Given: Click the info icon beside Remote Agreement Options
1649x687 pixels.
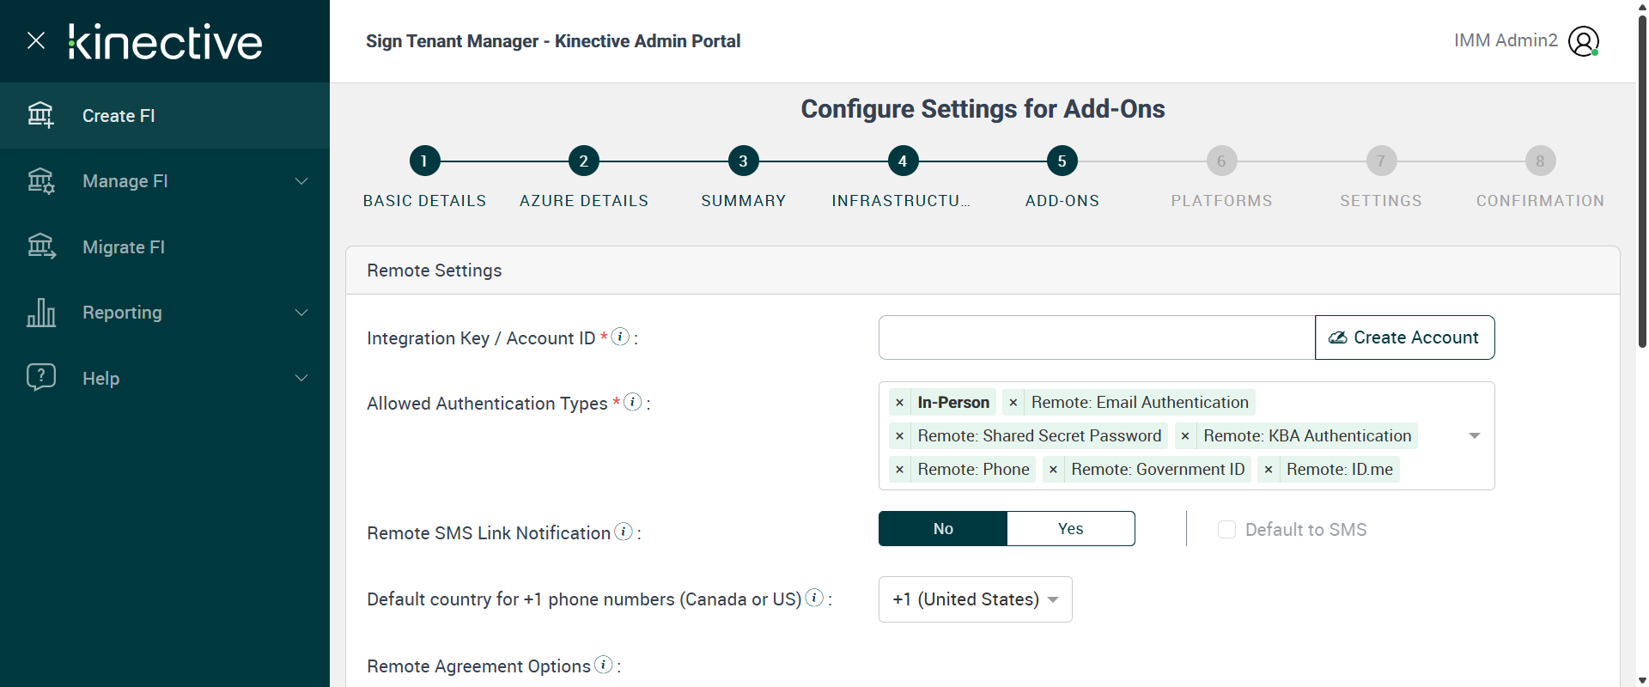Looking at the screenshot, I should (x=604, y=665).
